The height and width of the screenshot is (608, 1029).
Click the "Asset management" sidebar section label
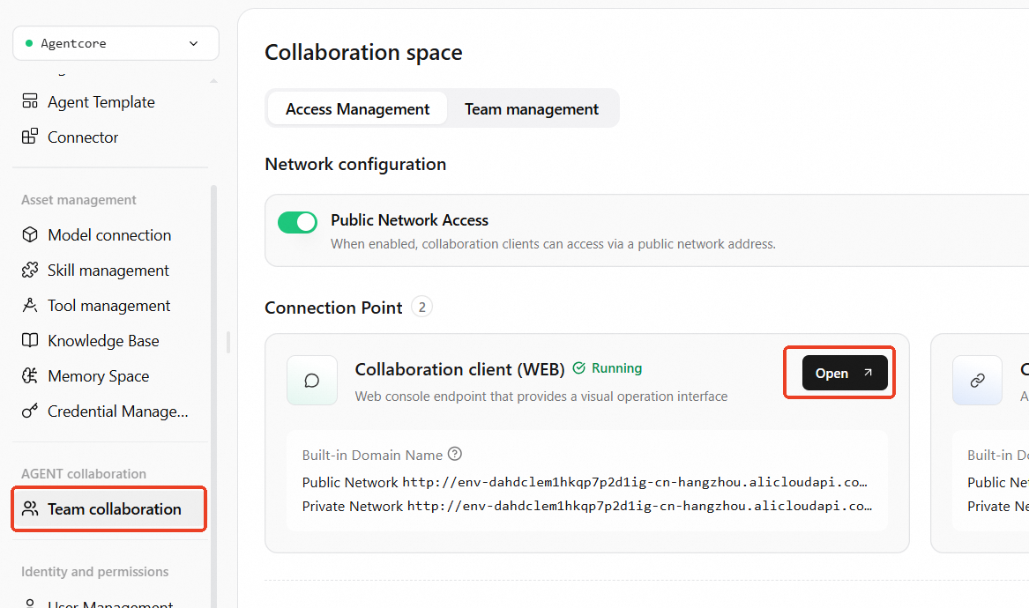[78, 200]
